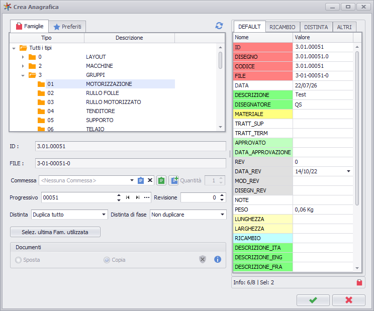
Task: Click the red bag icon in info bar
Action: pos(359,282)
